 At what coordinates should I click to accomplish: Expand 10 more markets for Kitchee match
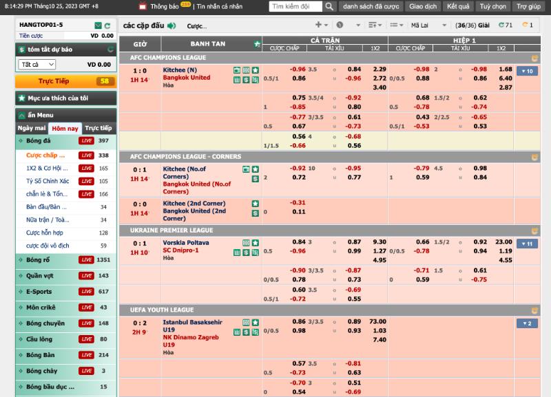point(527,72)
